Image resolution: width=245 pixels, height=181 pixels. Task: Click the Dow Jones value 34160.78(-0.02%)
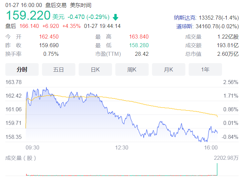click(x=217, y=26)
